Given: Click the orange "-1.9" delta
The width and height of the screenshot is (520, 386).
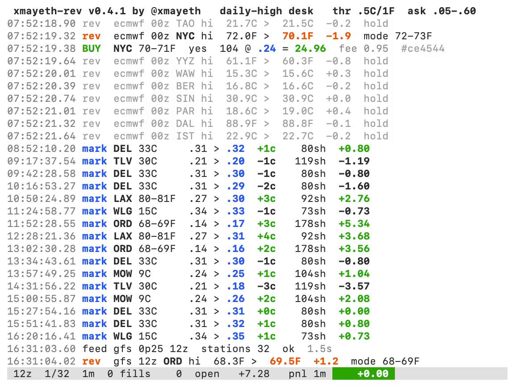Looking at the screenshot, I should tap(338, 36).
